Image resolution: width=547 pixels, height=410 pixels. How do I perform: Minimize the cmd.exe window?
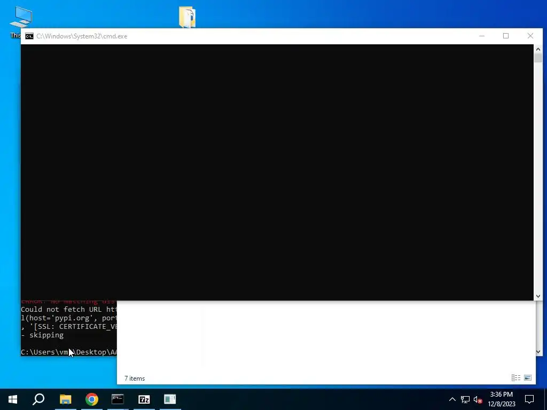482,36
